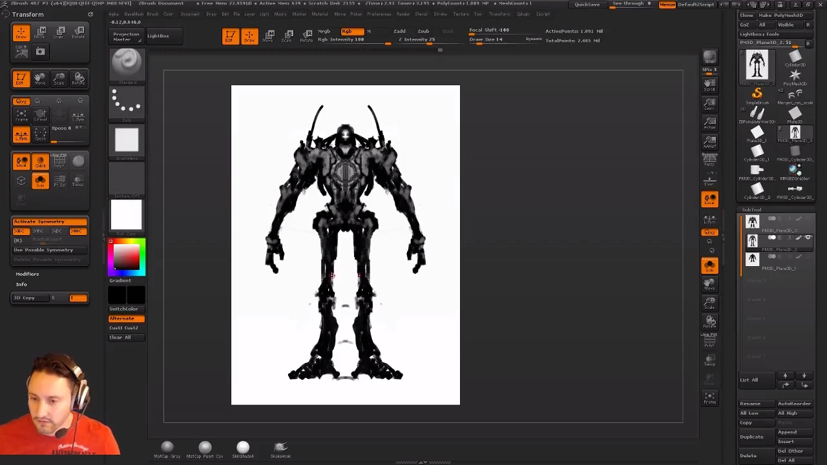Click Duplicate subtool button
Viewport: 827px width, 465px height.
756,437
